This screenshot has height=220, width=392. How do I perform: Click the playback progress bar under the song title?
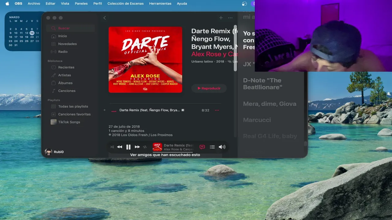tap(173, 152)
